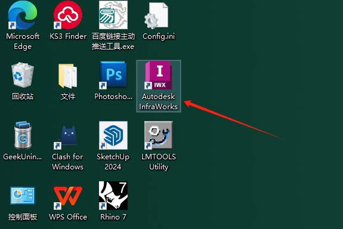This screenshot has width=343, height=229.
Task: Click the Rhino 7 shortcut icon
Action: [x=113, y=196]
